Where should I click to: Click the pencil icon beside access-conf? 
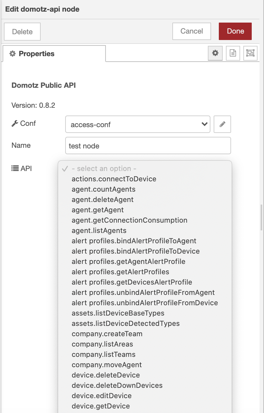point(223,124)
